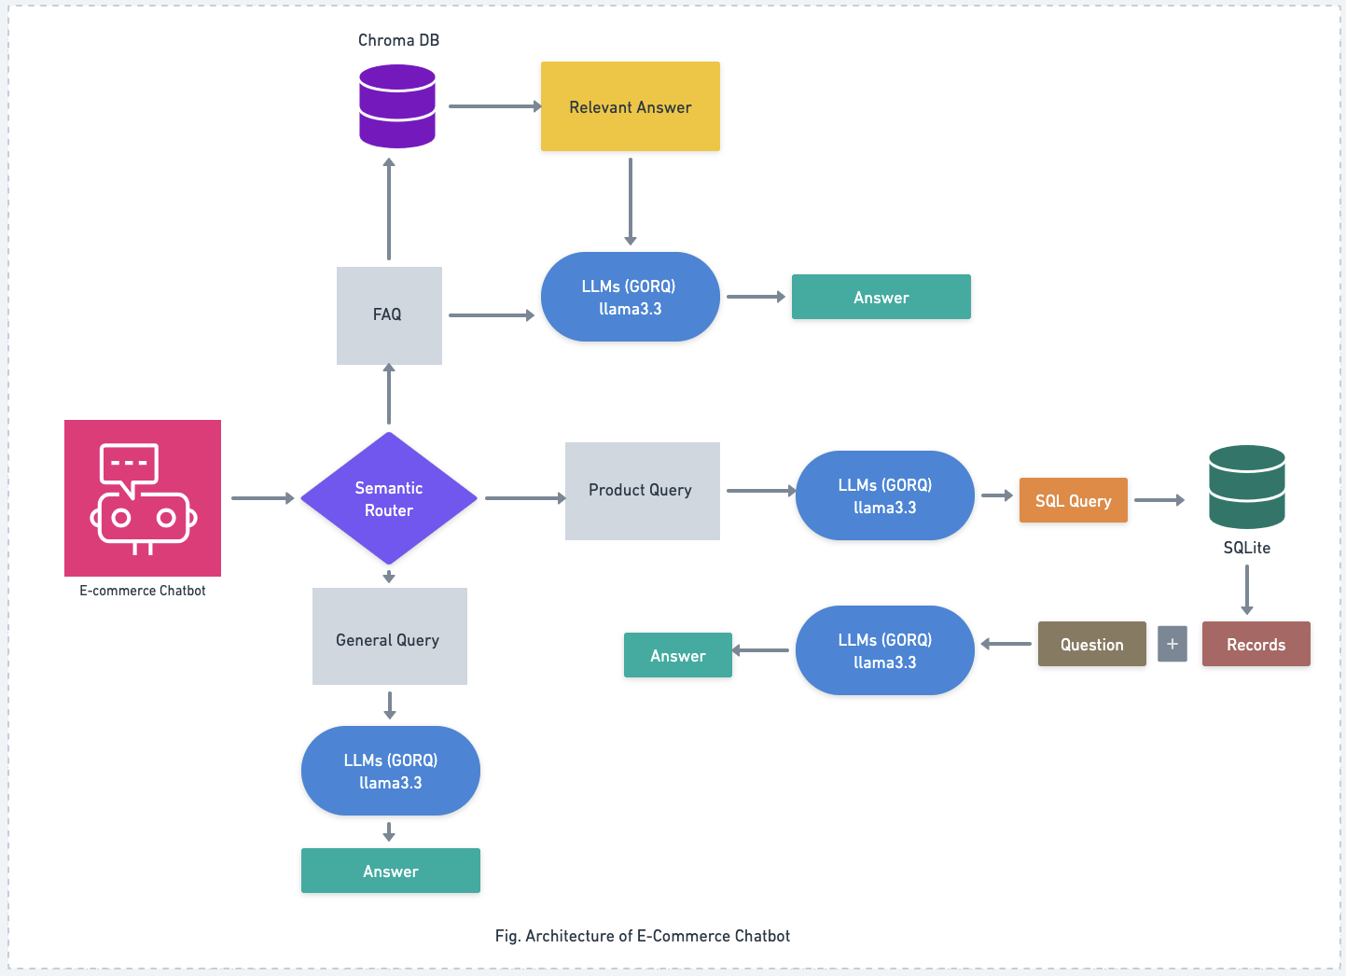Select the green SQLite database cylinder icon
This screenshot has height=976, width=1346.
pyautogui.click(x=1247, y=487)
